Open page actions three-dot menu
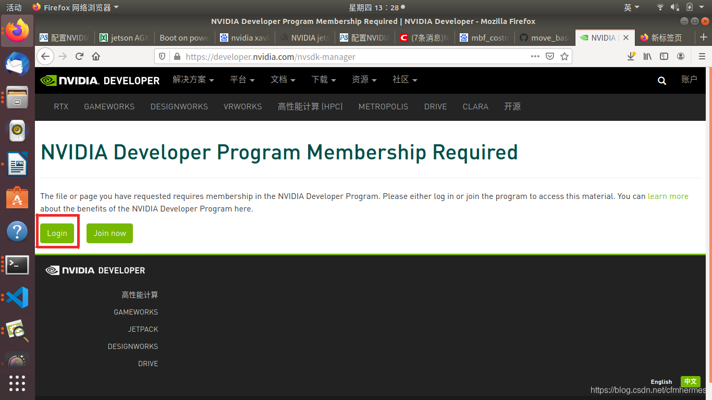712x400 pixels. [535, 56]
